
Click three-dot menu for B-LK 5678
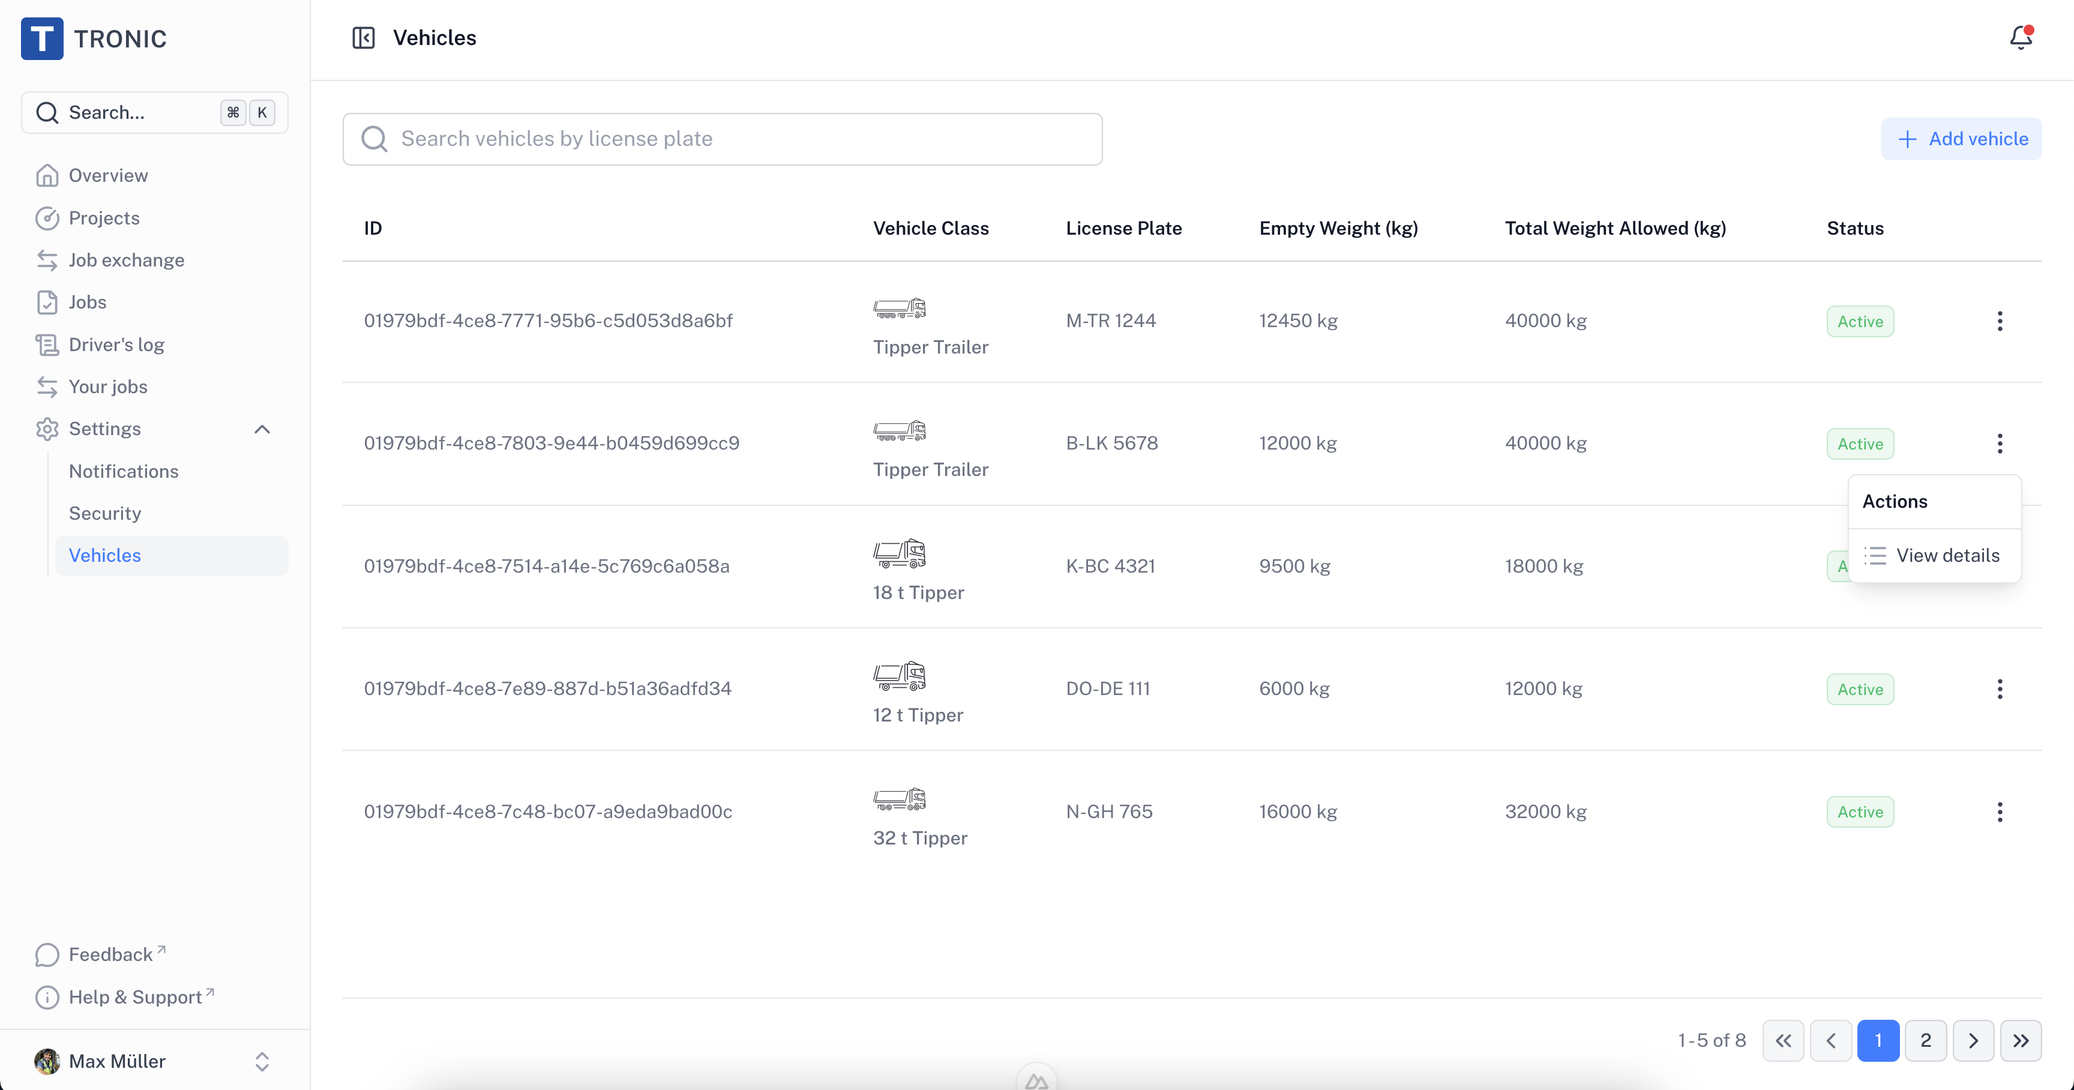click(x=1999, y=444)
